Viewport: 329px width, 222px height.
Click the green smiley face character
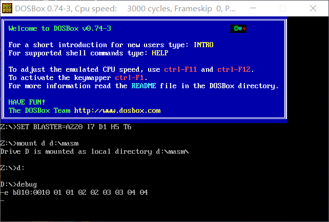[x=236, y=28]
